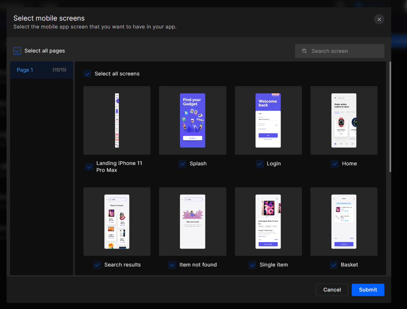Uncheck the Select all pages checkbox
407x309 pixels.
point(17,51)
